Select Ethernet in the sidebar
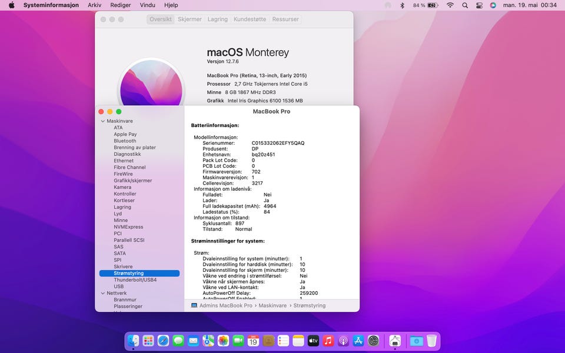565x353 pixels. (x=124, y=161)
